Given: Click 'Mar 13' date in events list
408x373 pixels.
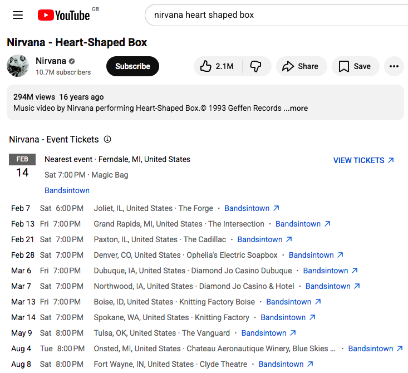Looking at the screenshot, I should [x=23, y=302].
